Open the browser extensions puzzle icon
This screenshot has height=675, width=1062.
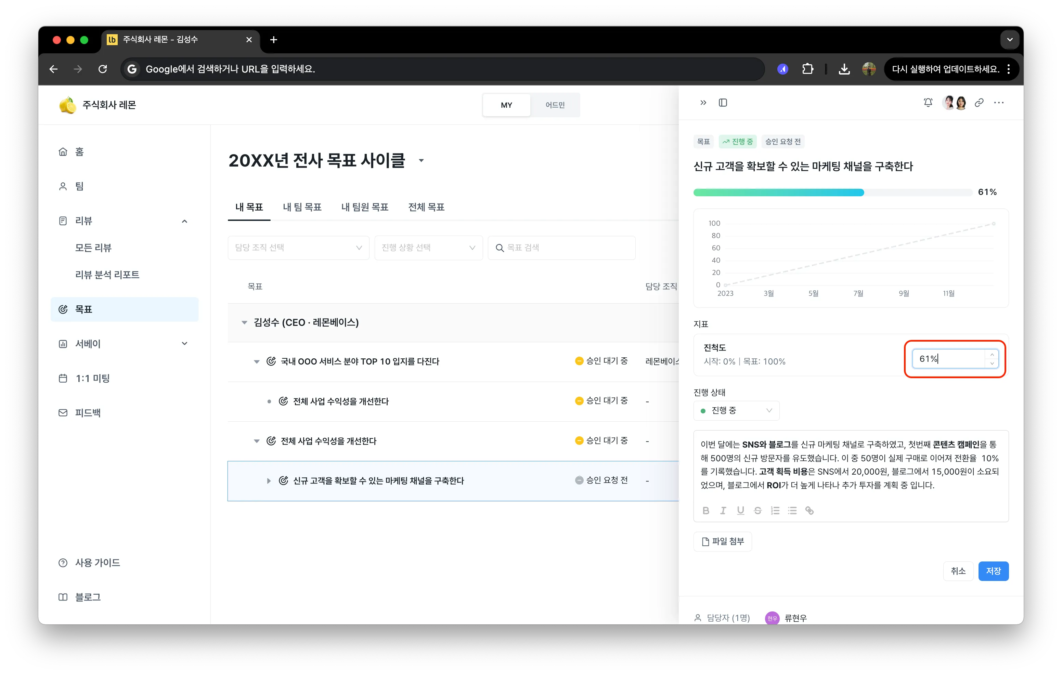807,69
